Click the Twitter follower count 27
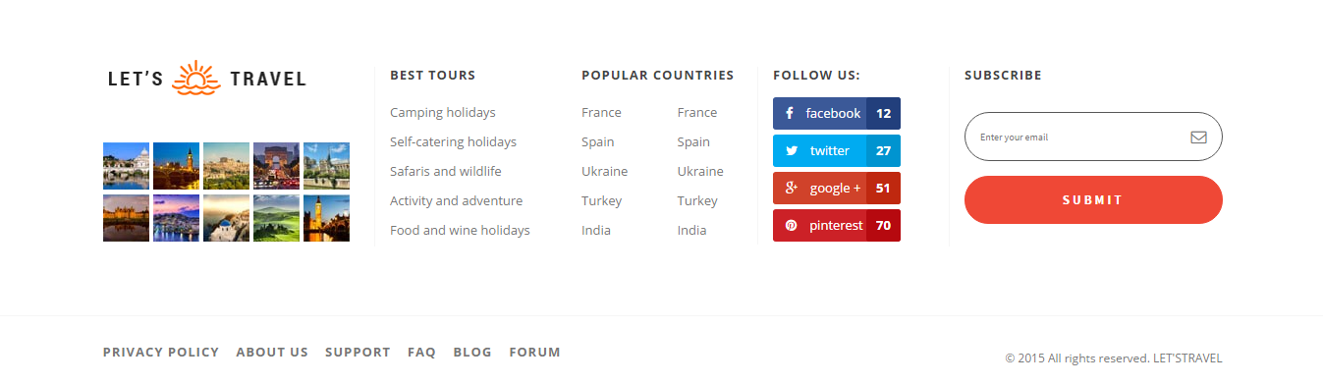The image size is (1323, 385). tap(883, 150)
